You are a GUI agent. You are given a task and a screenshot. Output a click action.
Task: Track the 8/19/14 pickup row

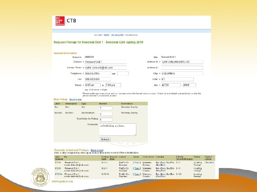137,174
